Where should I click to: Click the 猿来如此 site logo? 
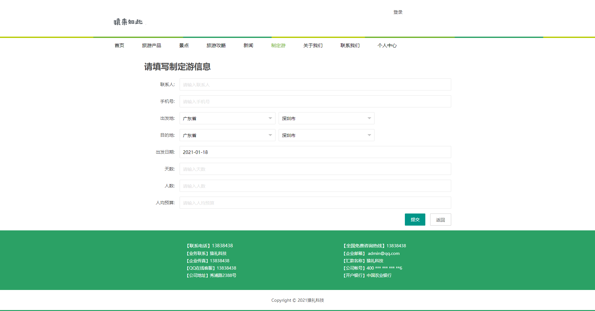(127, 22)
